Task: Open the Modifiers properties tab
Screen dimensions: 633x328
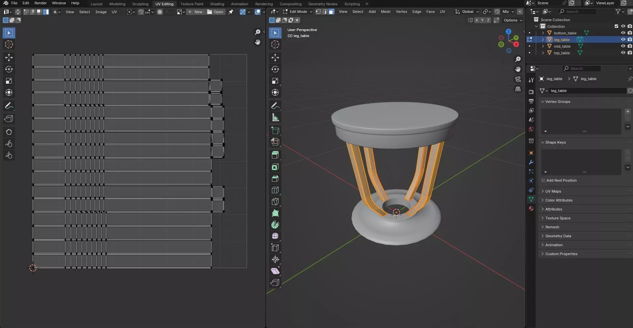Action: (531, 162)
